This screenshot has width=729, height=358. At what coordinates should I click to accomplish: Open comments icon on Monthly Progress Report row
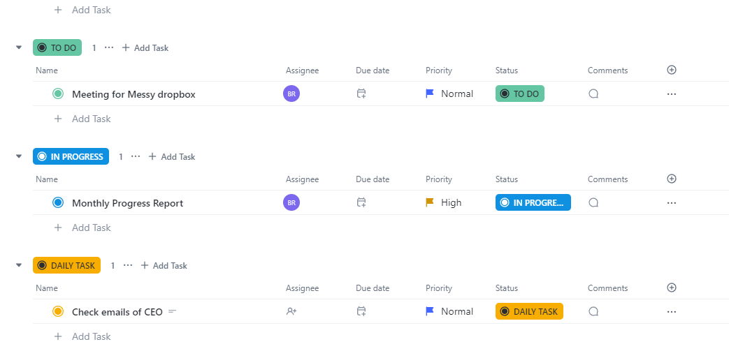[x=593, y=203]
